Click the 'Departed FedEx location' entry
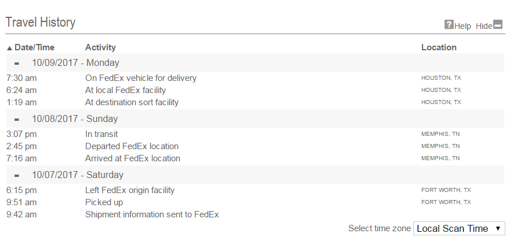The image size is (510, 248). coord(132,146)
